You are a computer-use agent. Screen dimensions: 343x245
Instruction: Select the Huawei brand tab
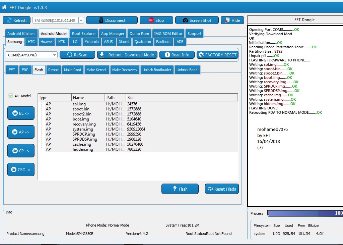pyautogui.click(x=46, y=42)
